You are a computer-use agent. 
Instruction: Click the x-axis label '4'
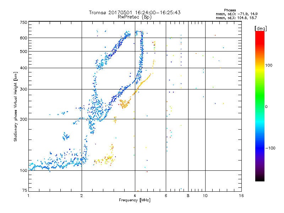[x=135, y=196]
